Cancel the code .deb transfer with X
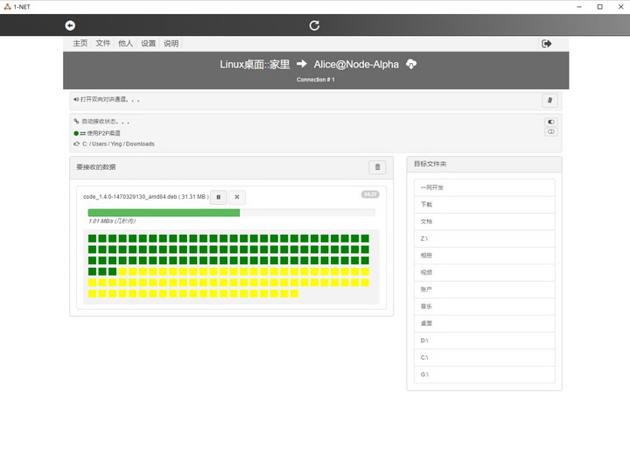This screenshot has height=464, width=630. coord(237,197)
